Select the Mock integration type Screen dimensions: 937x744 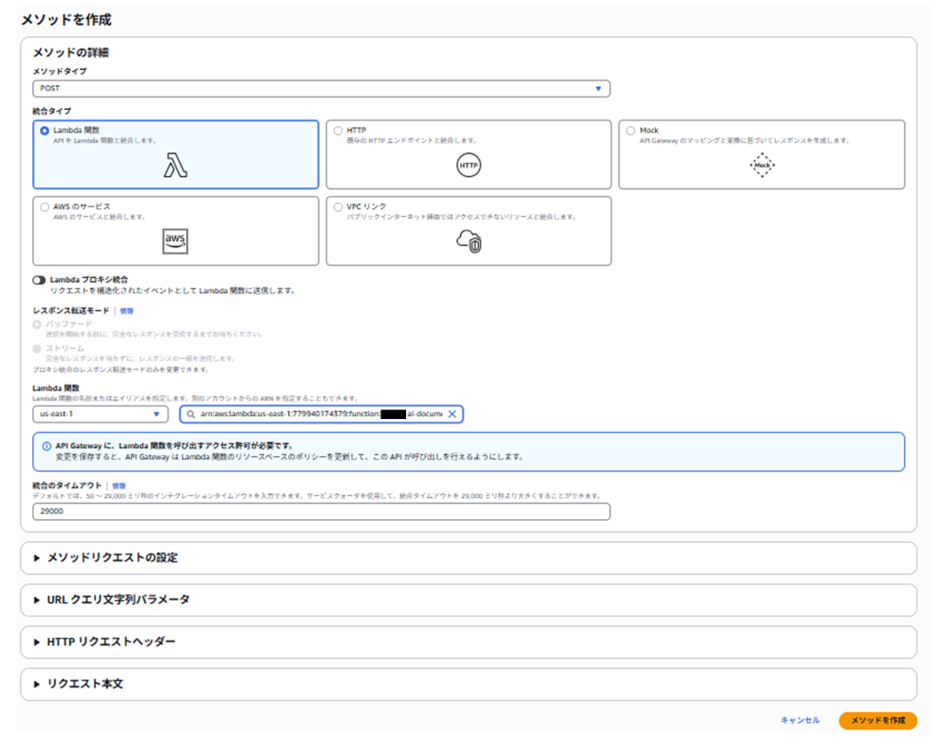coord(761,155)
